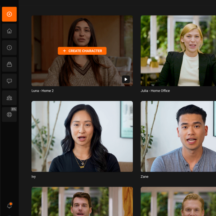Viewport: 216px width, 216px height.
Task: Click the Julia - Home Office label
Action: click(x=155, y=91)
